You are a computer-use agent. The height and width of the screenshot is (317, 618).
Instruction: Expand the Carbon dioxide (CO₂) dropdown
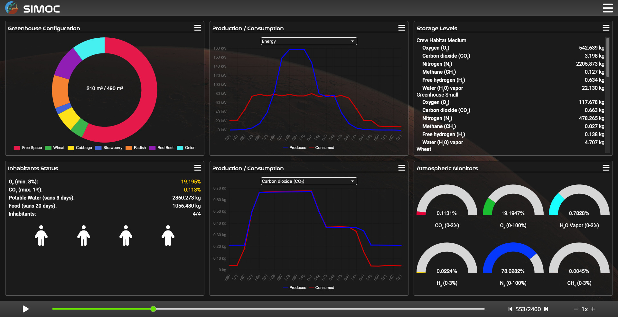[309, 181]
